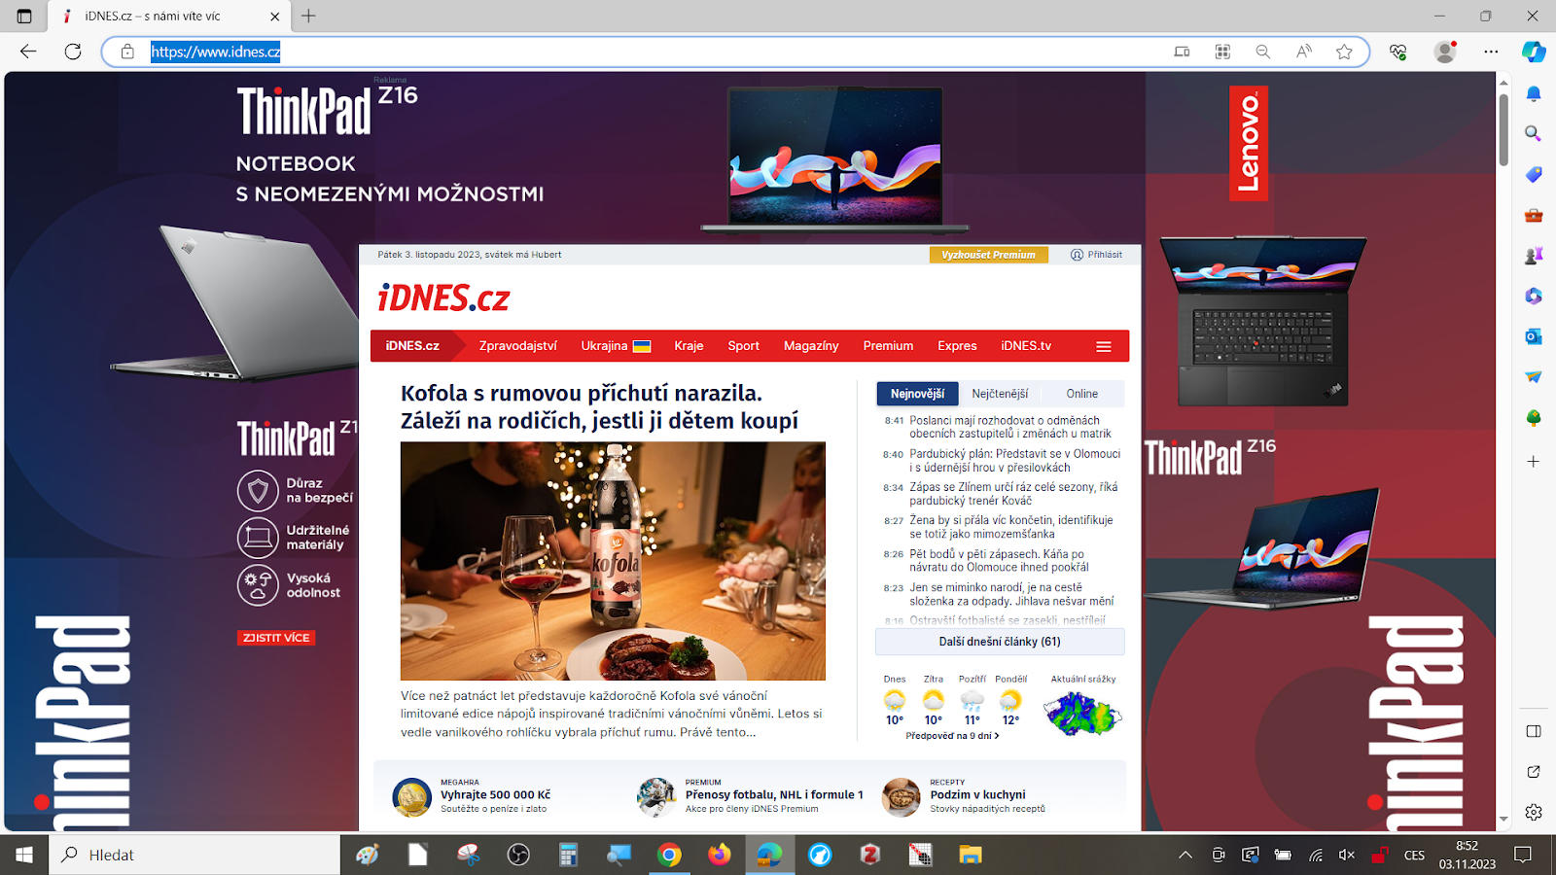Launch Firefox from the taskbar

(720, 855)
